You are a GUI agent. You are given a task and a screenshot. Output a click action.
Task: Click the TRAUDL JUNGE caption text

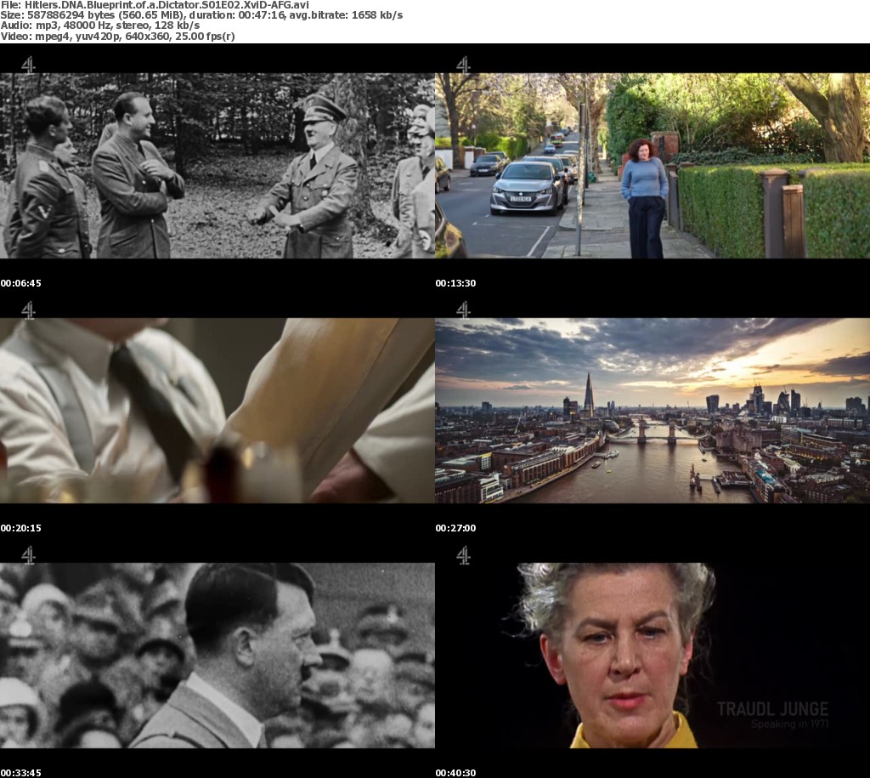pos(772,709)
